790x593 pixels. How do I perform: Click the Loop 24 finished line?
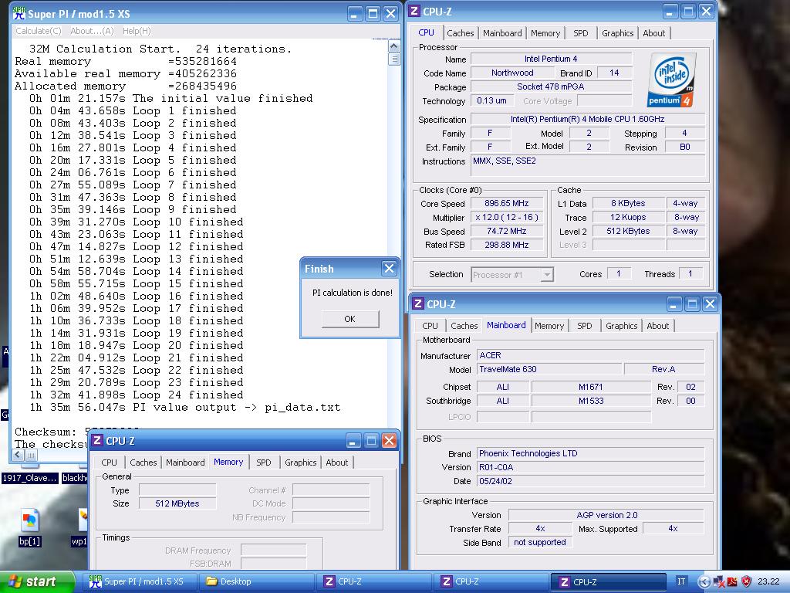(136, 395)
